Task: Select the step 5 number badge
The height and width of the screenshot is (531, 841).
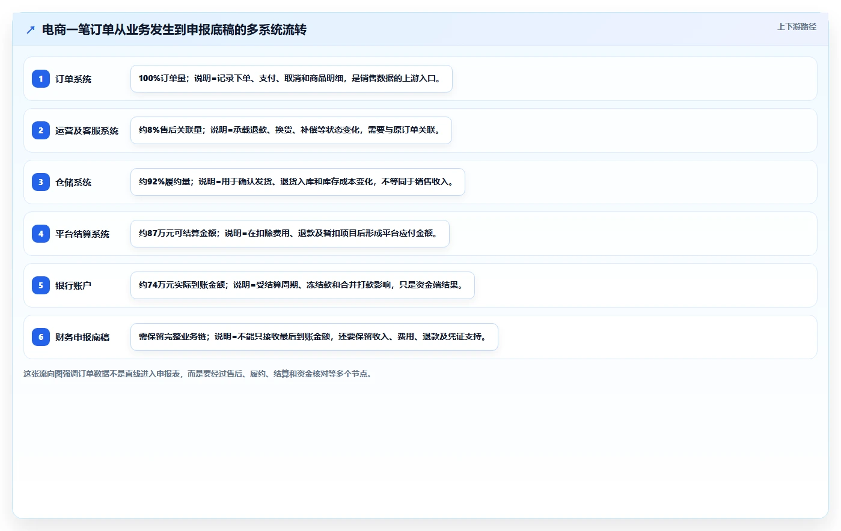Action: click(41, 285)
